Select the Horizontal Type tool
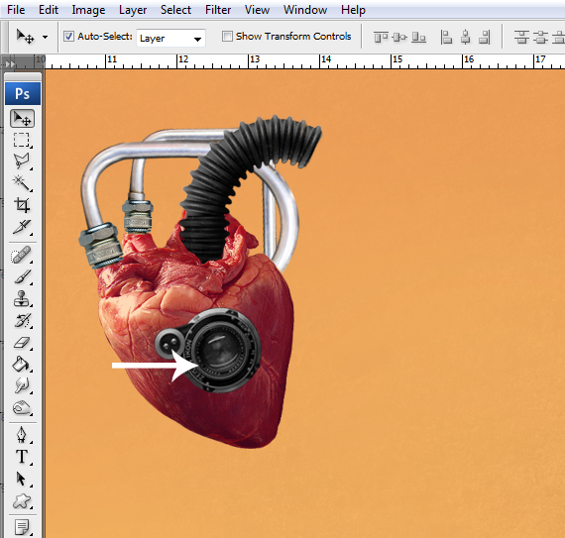This screenshot has width=565, height=538. tap(22, 457)
